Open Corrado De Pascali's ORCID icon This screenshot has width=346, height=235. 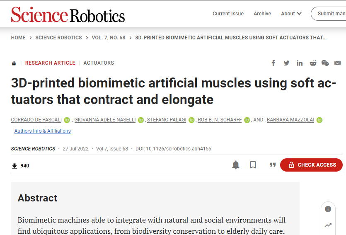[67, 120]
